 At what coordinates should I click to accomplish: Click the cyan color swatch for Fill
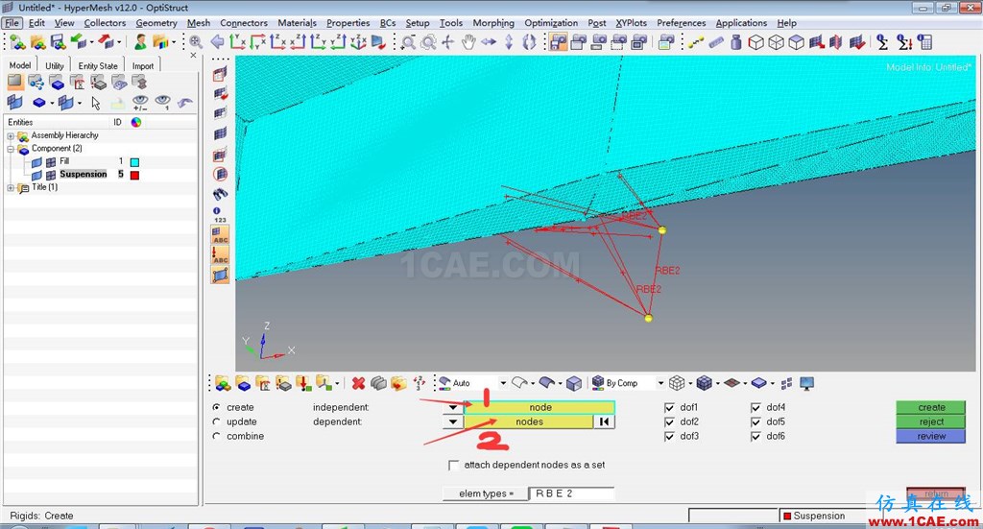134,161
